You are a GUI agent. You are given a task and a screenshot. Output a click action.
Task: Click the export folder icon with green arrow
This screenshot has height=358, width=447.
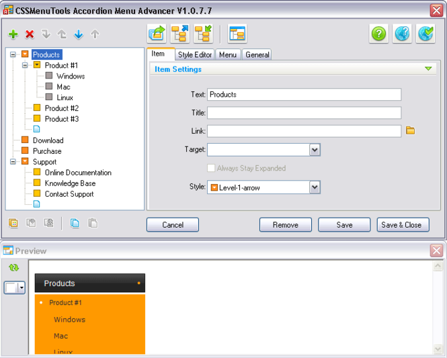[x=157, y=34]
